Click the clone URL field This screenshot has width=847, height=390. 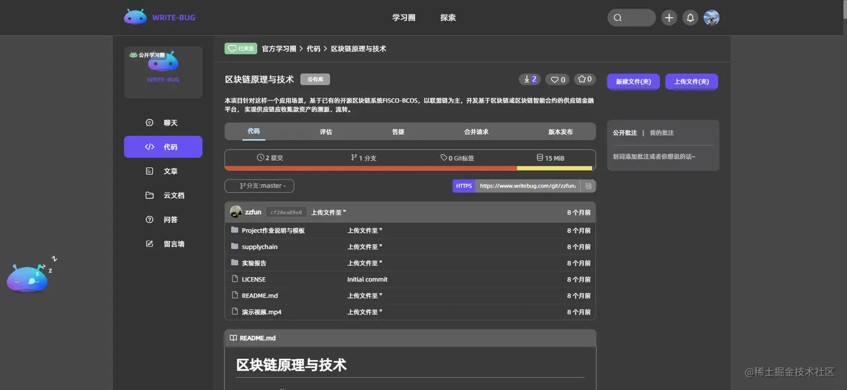(x=528, y=186)
